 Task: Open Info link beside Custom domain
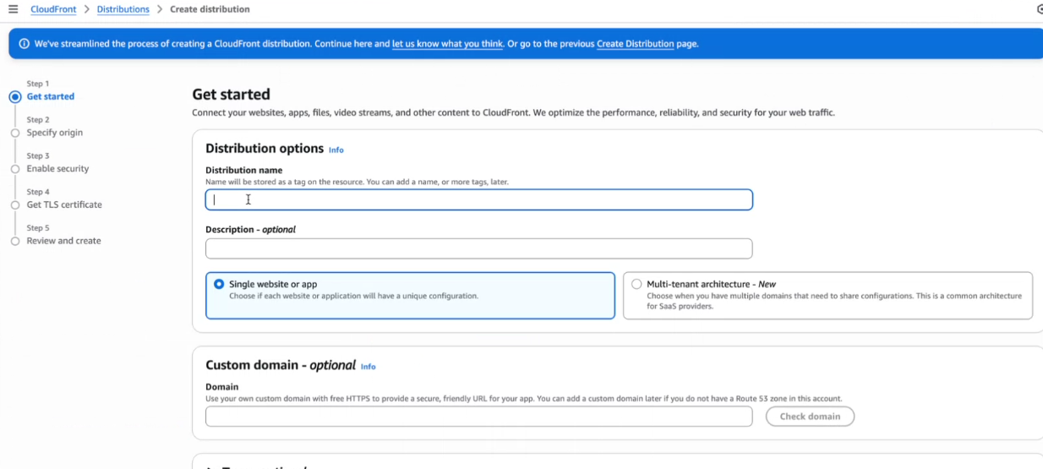pos(369,367)
